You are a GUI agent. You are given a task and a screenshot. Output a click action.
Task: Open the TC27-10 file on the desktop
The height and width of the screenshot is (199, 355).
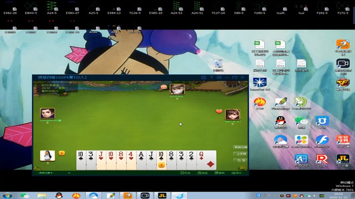218,8
